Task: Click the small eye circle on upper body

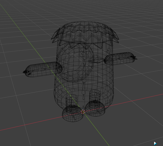Action: 109,50
